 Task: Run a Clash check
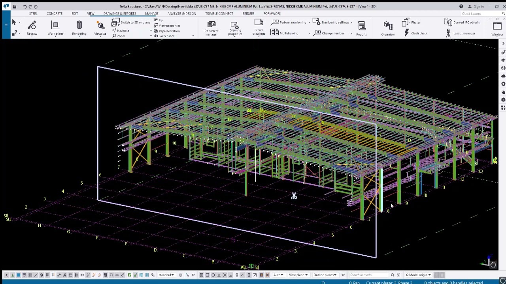coord(415,33)
